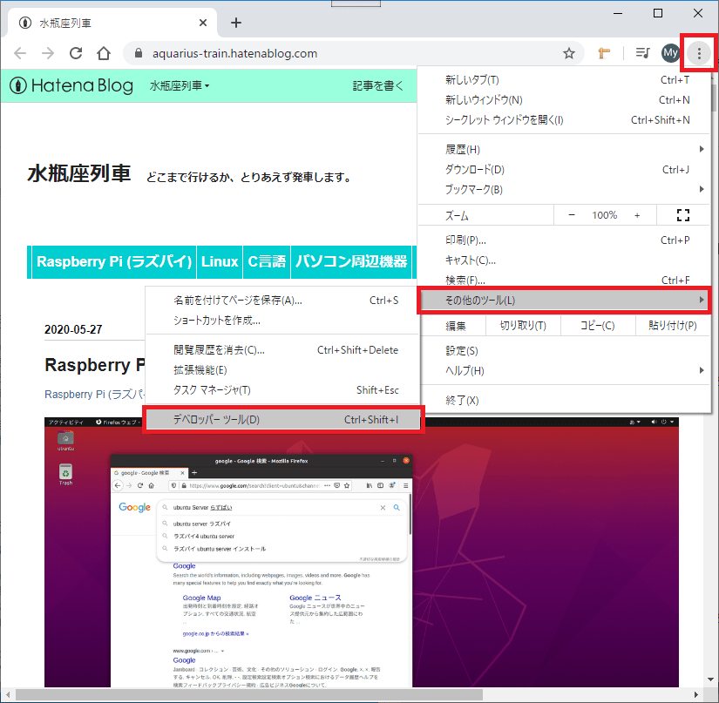Screen dimensions: 719x703
Task: Open the Linux category tab
Action: [x=220, y=261]
